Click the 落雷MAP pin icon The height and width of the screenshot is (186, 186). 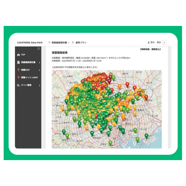18,70
